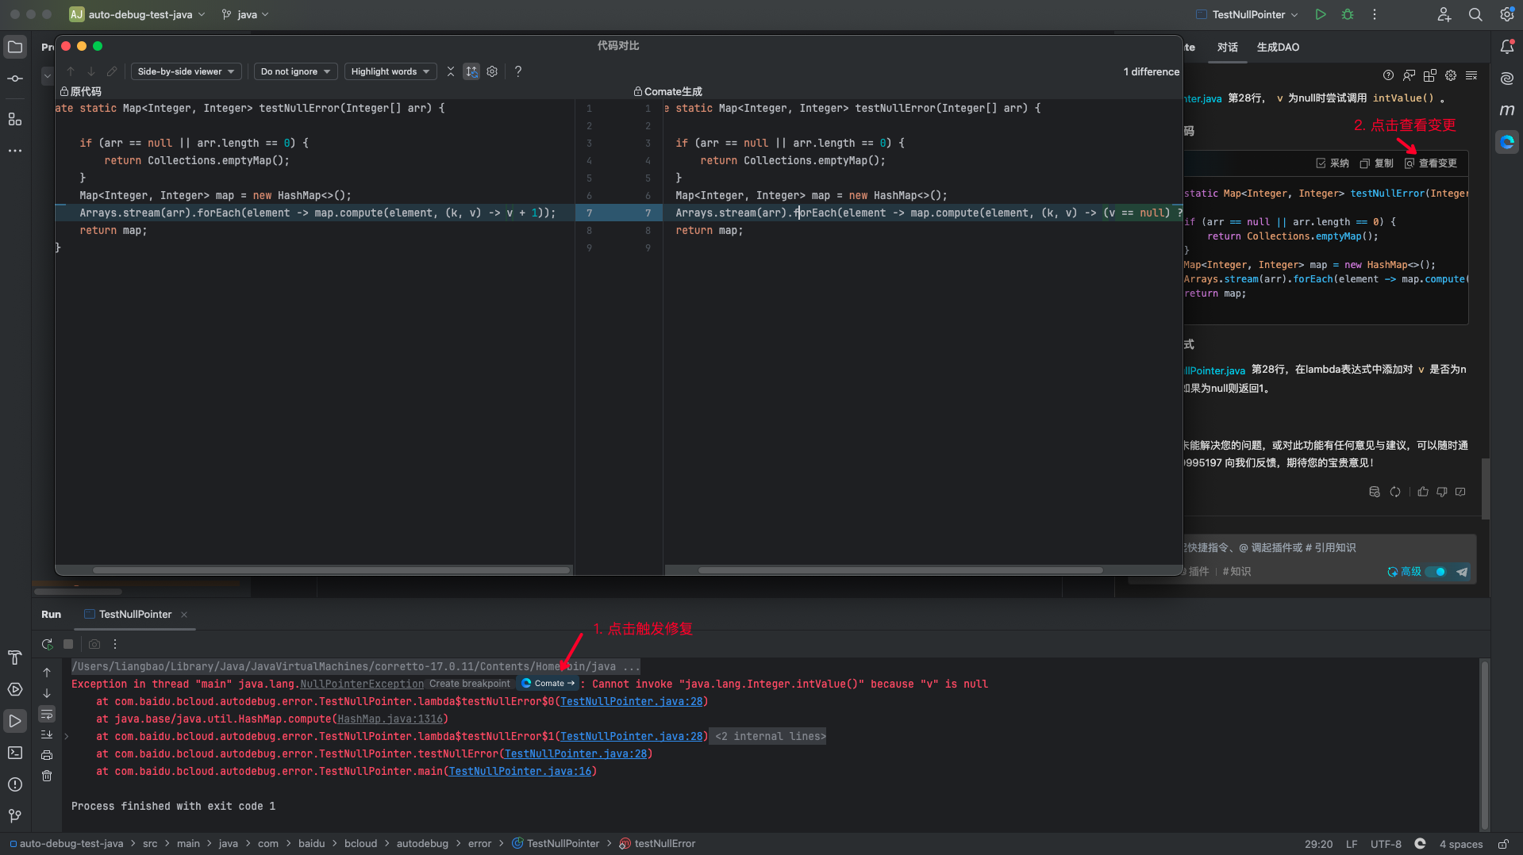The width and height of the screenshot is (1523, 855).
Task: Open the Notifications bell icon
Action: tap(1506, 48)
